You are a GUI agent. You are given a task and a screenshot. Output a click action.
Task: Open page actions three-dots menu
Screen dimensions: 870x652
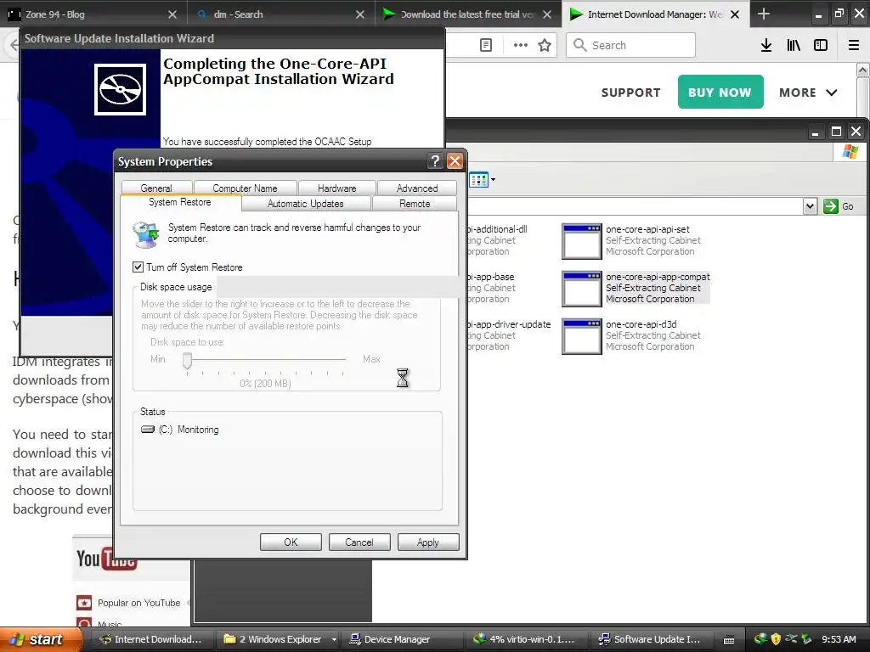[x=521, y=45]
